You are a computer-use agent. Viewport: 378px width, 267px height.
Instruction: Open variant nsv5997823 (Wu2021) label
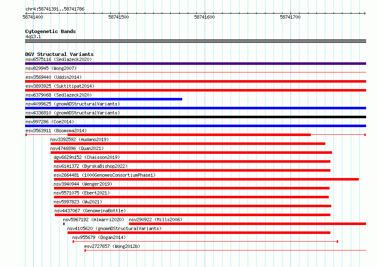pyautogui.click(x=78, y=202)
